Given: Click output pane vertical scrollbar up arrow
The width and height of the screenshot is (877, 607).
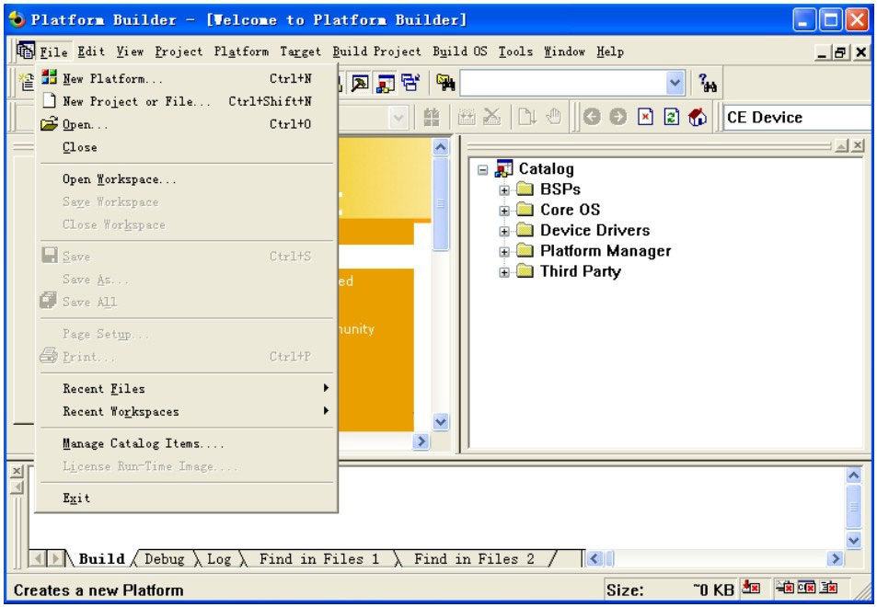Looking at the screenshot, I should point(853,475).
